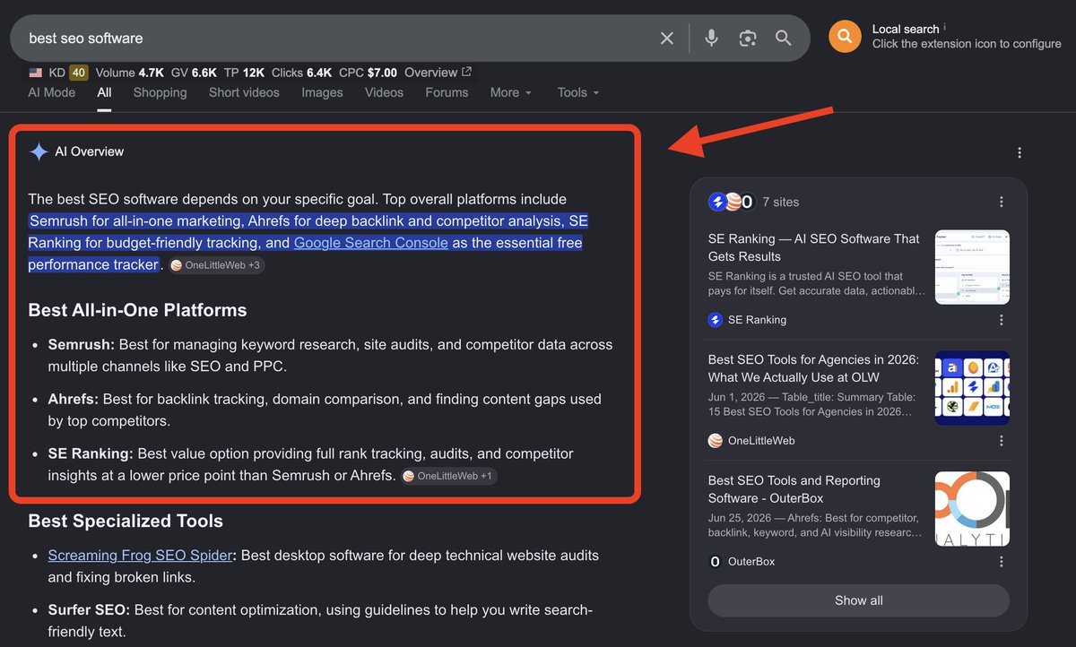Open options menu for OuterBox source
Viewport: 1076px width, 647px height.
click(1002, 562)
